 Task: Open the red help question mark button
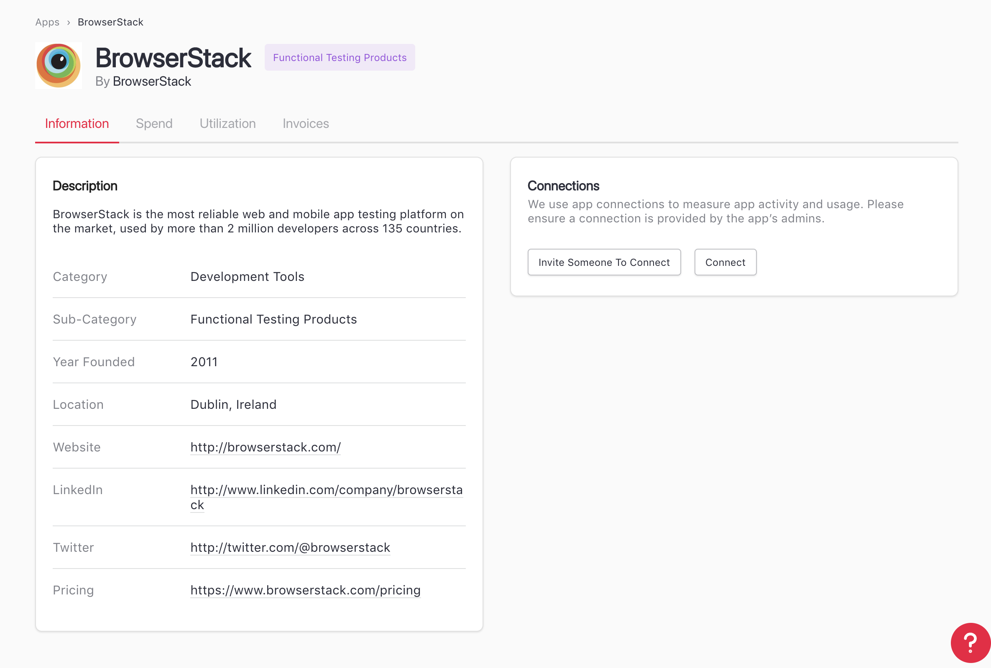click(x=970, y=643)
